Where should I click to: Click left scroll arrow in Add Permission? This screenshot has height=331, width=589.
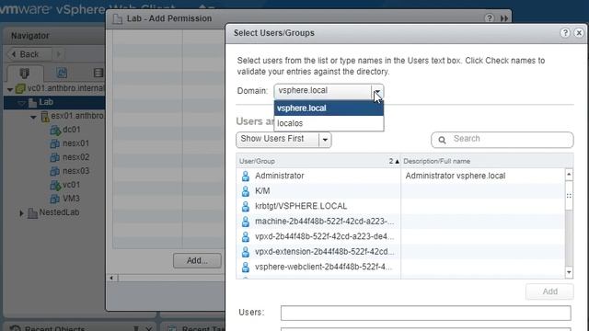111,278
